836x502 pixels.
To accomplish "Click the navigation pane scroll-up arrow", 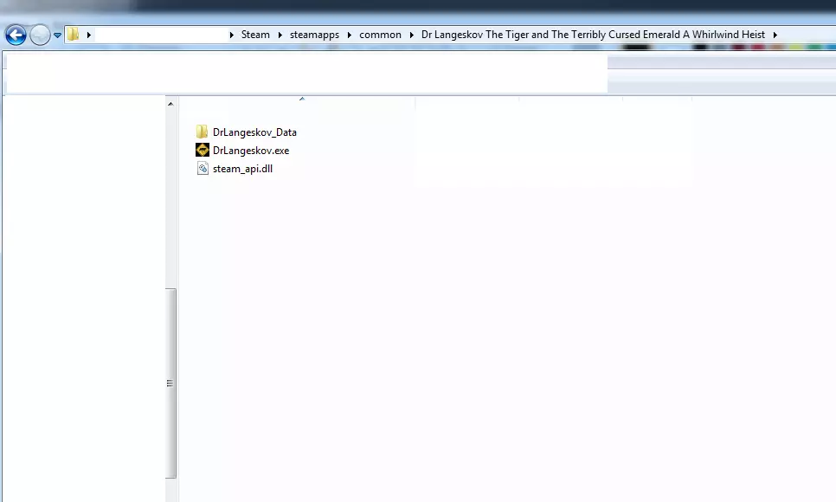I will (x=170, y=104).
